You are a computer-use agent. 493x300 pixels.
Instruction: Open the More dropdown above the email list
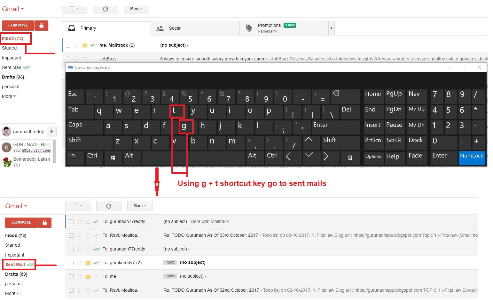(x=136, y=9)
